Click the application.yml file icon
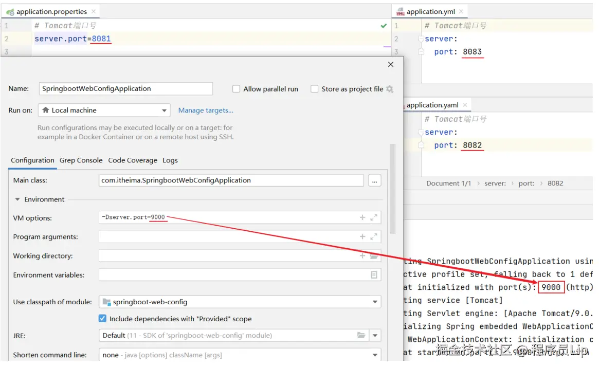 click(x=400, y=12)
